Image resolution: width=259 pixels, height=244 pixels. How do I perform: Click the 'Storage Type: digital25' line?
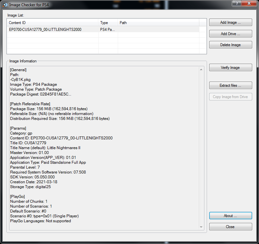point(30,187)
